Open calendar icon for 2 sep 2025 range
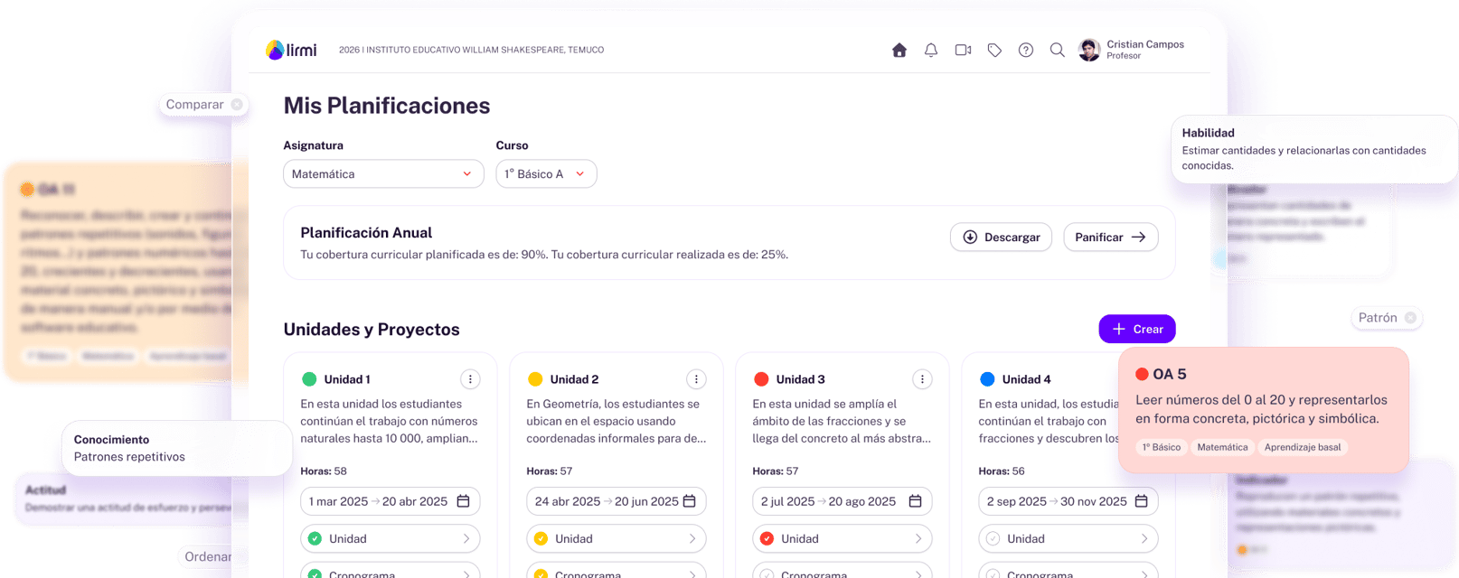 tap(1141, 501)
